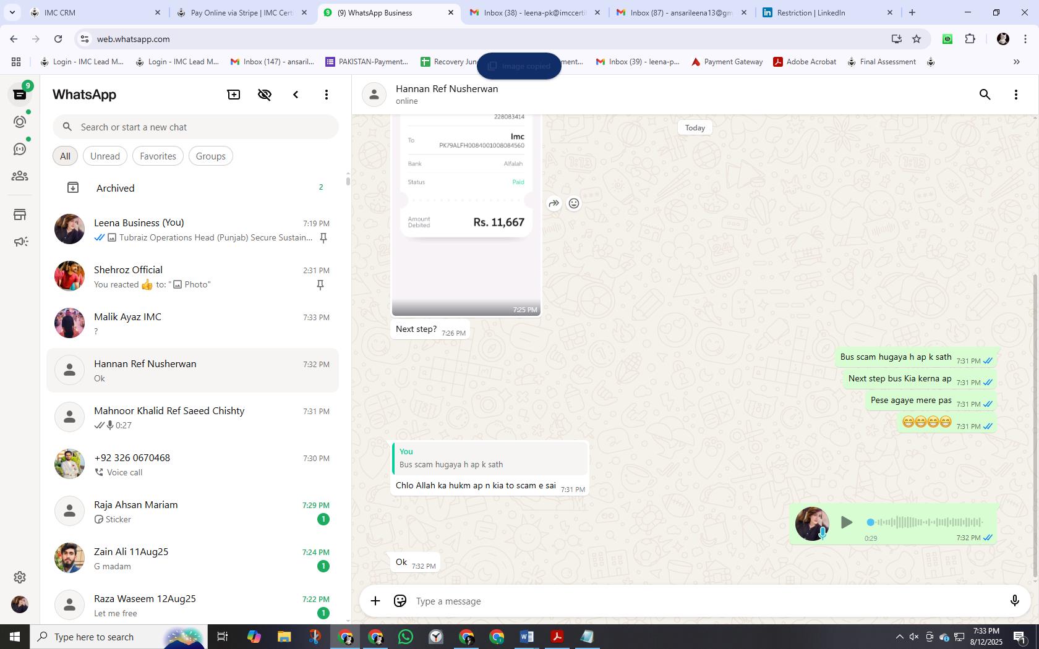1039x649 pixels.
Task: Open the browser Extensions puzzle icon
Action: [970, 39]
